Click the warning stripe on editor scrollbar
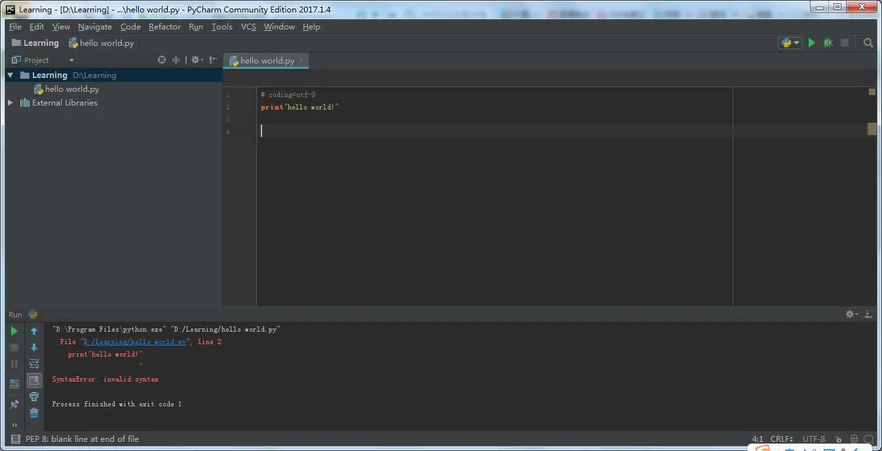This screenshot has width=882, height=451. click(x=872, y=129)
